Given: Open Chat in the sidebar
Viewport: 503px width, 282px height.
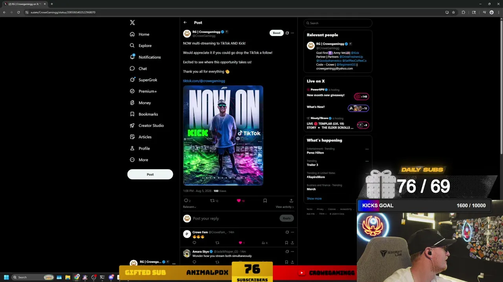Looking at the screenshot, I should (x=138, y=69).
